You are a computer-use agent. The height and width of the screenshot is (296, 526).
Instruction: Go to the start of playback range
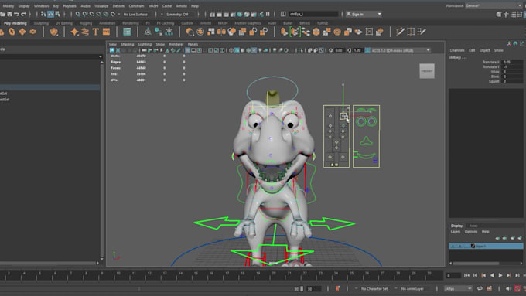466,275
